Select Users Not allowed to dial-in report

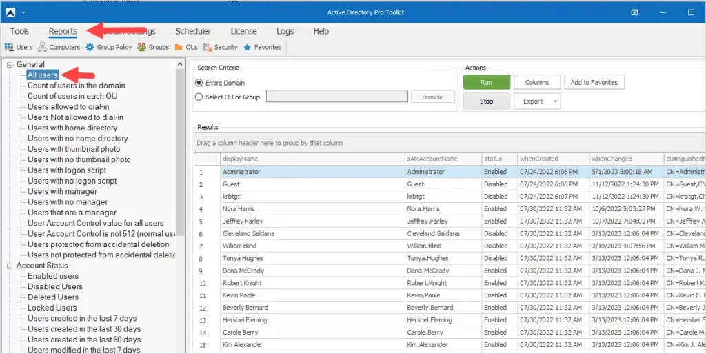coord(76,117)
